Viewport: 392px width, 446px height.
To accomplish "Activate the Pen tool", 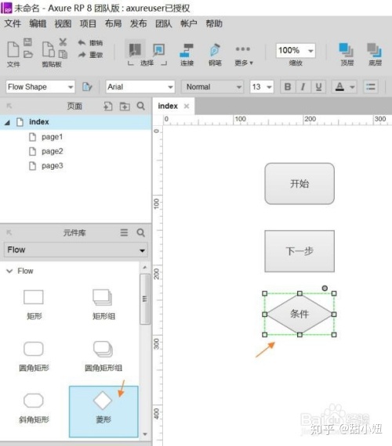I will 215,55.
